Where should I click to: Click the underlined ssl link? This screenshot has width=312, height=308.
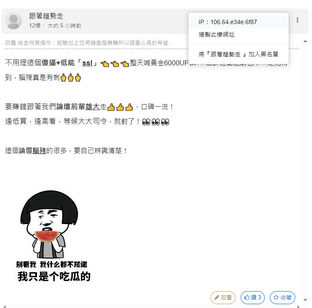(87, 63)
